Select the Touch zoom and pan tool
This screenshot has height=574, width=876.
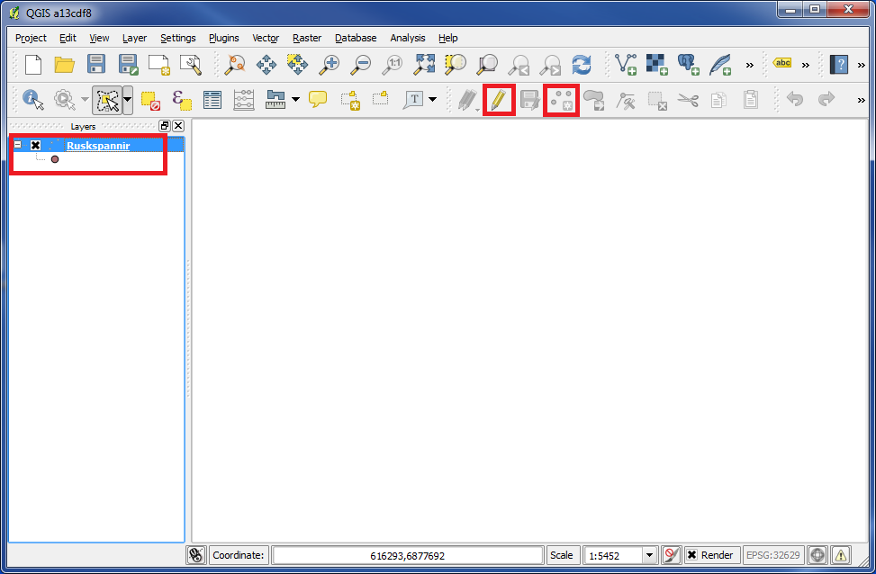235,65
